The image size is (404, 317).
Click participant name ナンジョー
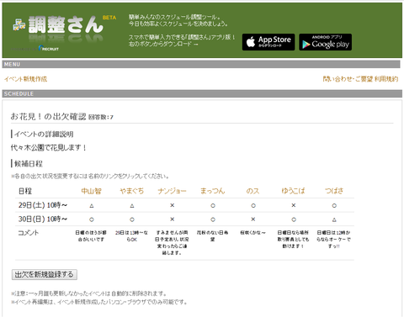coord(172,191)
